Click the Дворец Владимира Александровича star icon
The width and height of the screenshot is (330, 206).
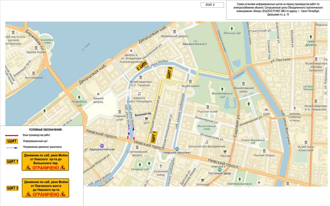(x=131, y=50)
